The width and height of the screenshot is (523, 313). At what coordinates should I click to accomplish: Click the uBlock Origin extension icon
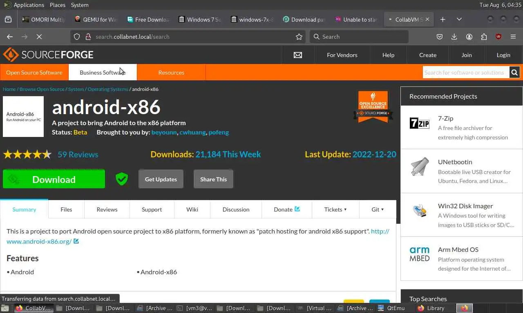pyautogui.click(x=498, y=37)
